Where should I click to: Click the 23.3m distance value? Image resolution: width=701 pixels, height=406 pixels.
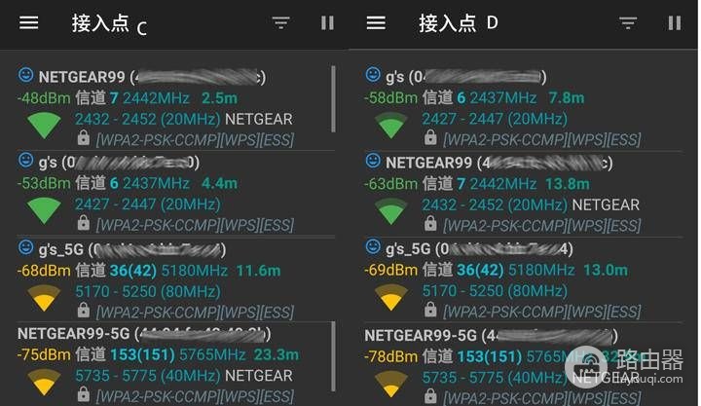coord(277,354)
